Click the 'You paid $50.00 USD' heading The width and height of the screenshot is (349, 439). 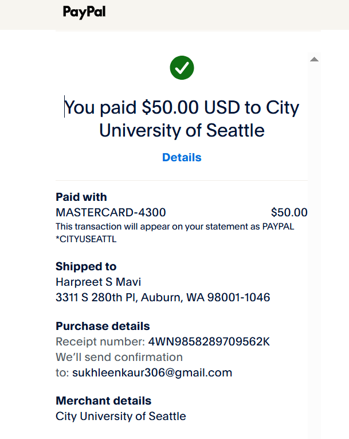tap(182, 119)
